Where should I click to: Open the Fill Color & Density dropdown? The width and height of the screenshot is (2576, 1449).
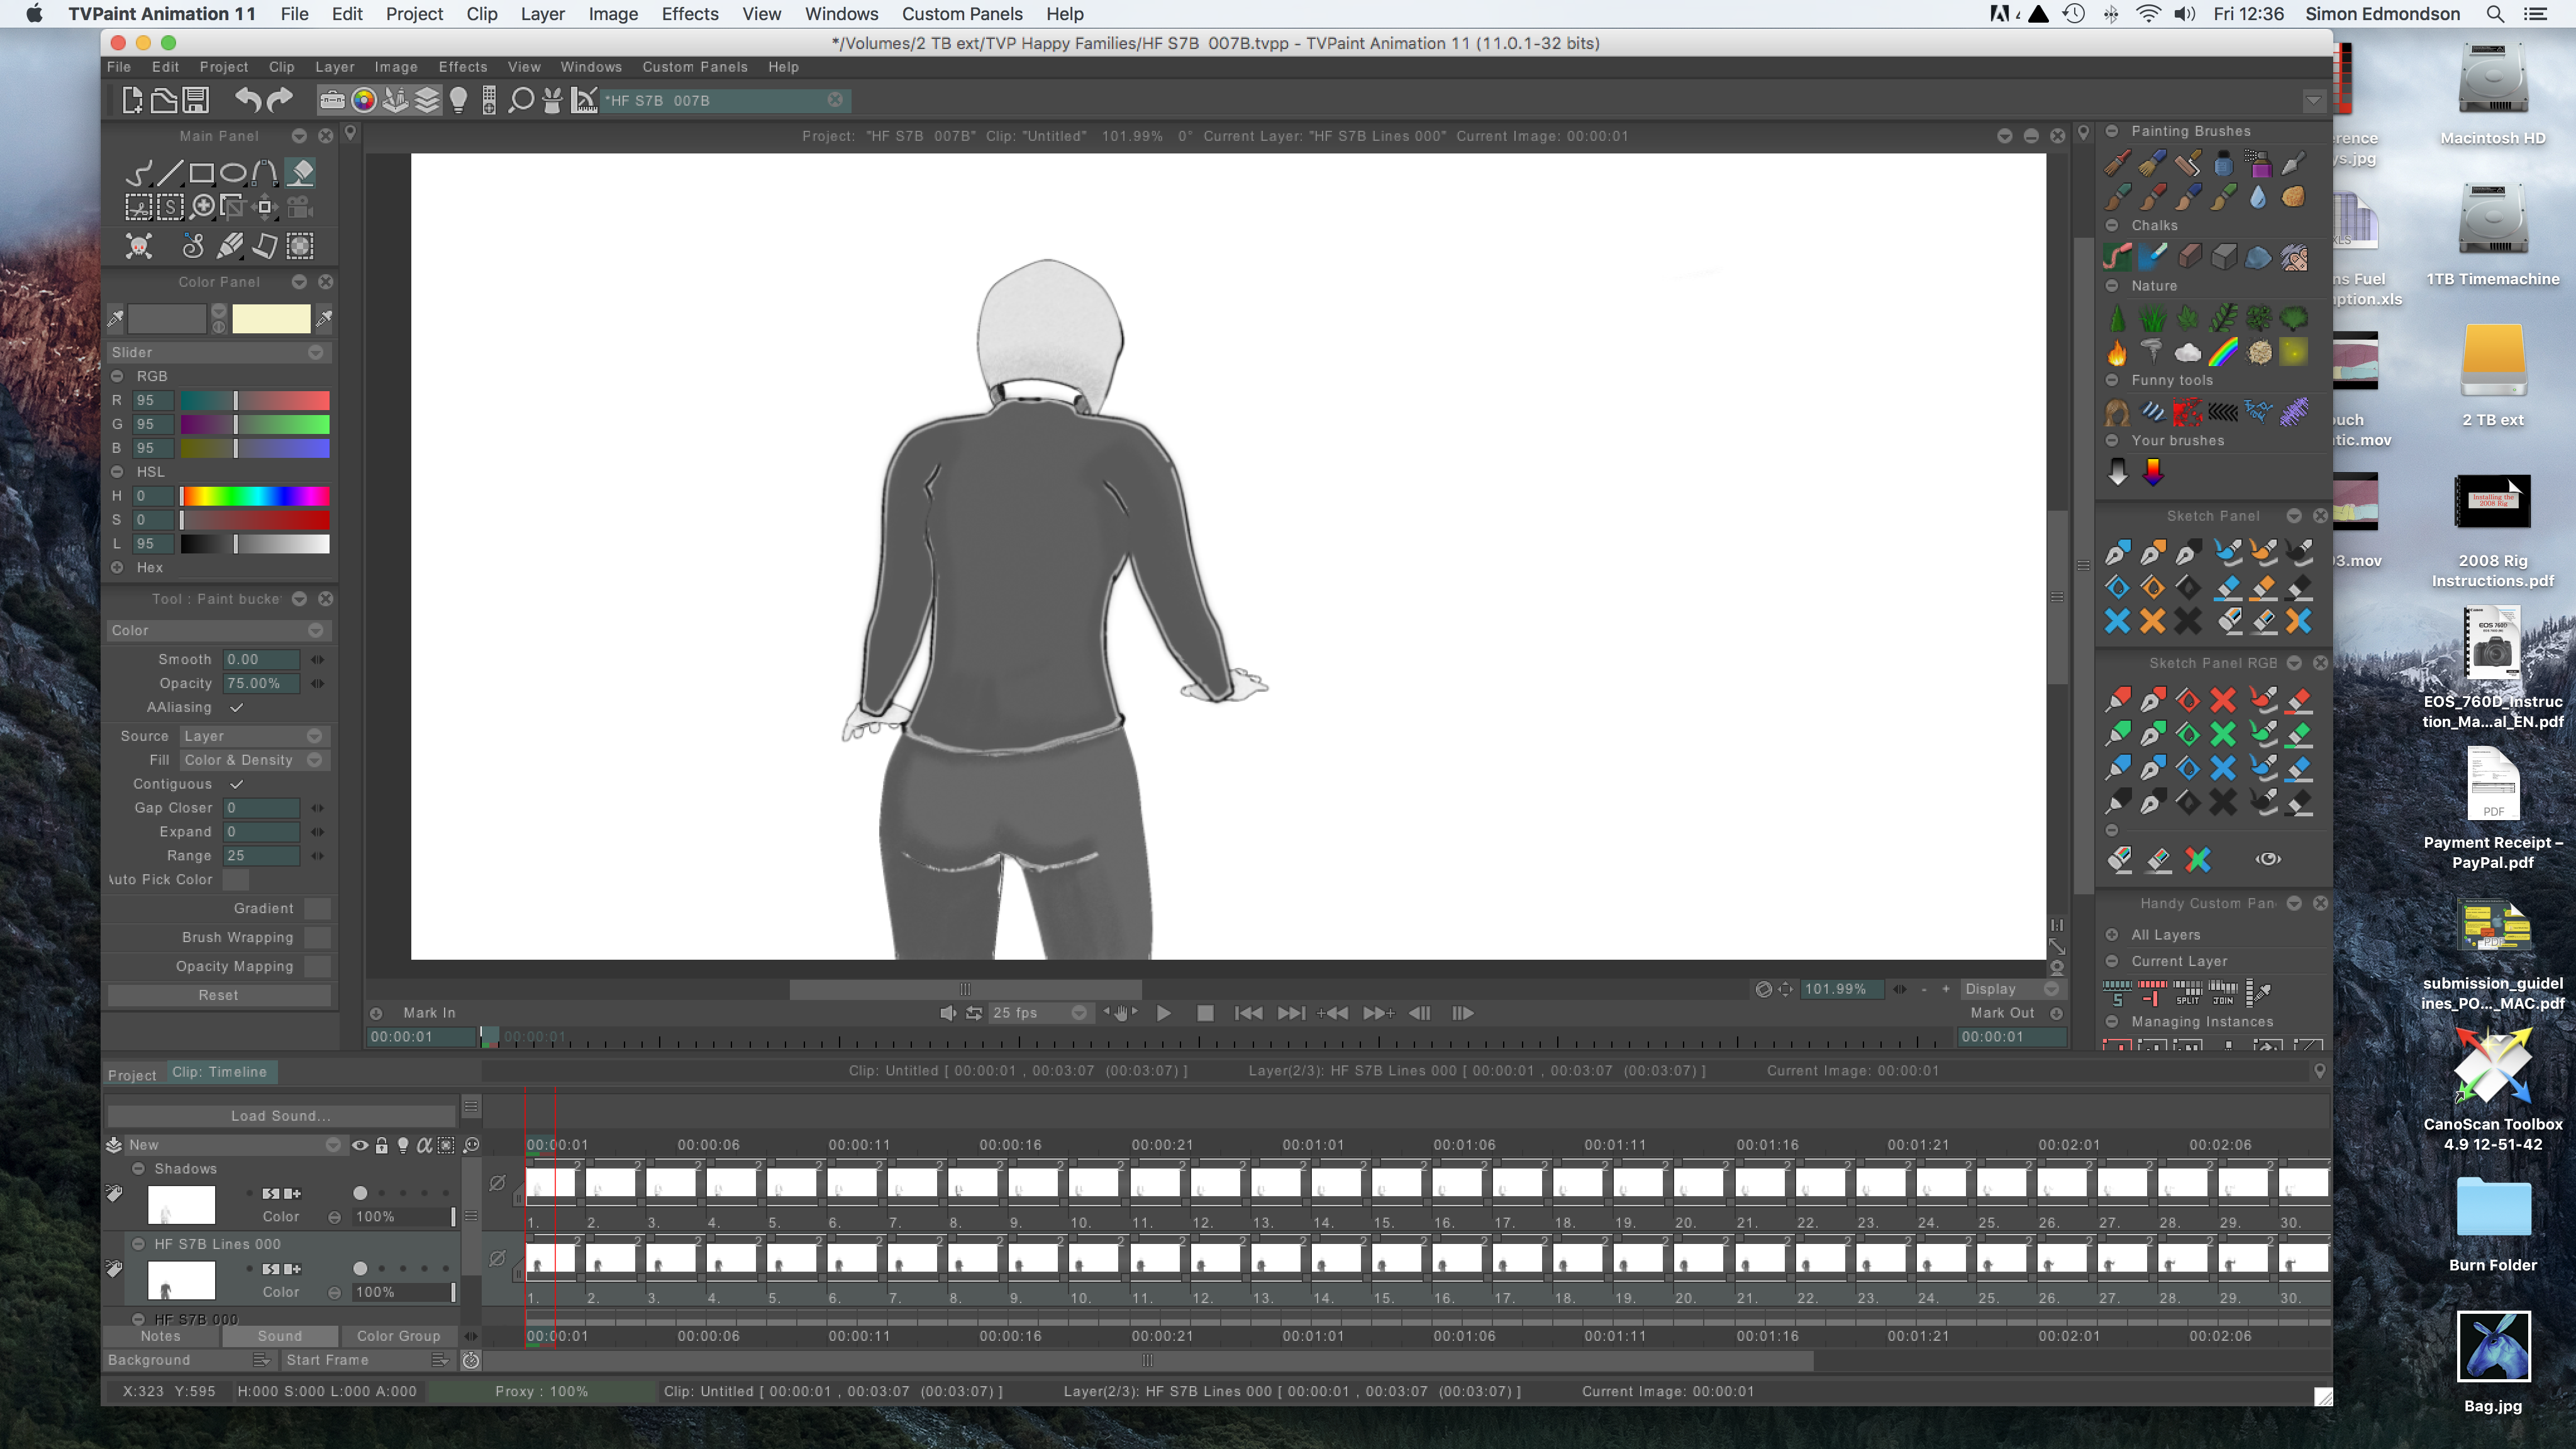tap(254, 760)
